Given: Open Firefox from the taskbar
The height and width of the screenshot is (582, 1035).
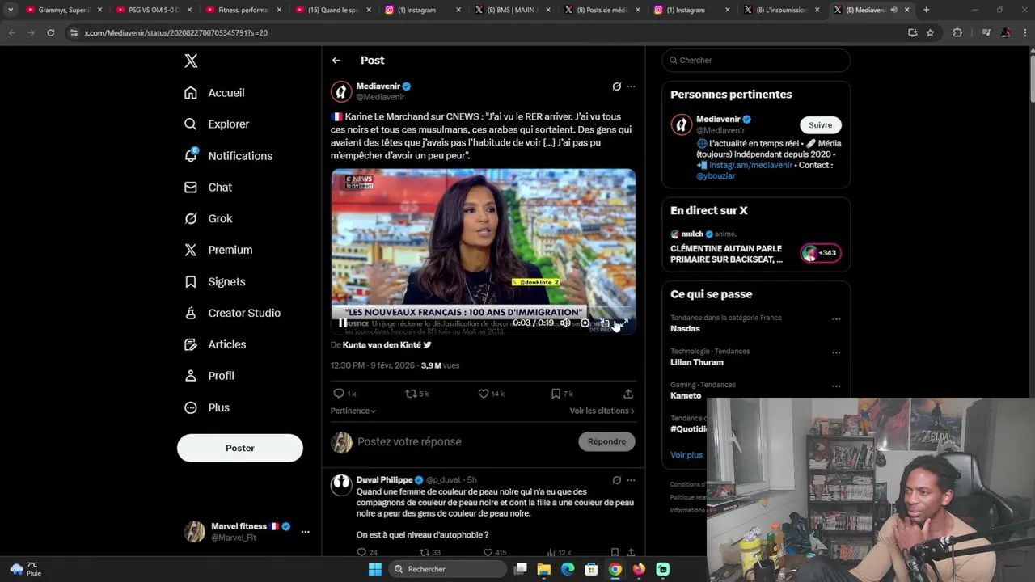Looking at the screenshot, I should pos(639,569).
